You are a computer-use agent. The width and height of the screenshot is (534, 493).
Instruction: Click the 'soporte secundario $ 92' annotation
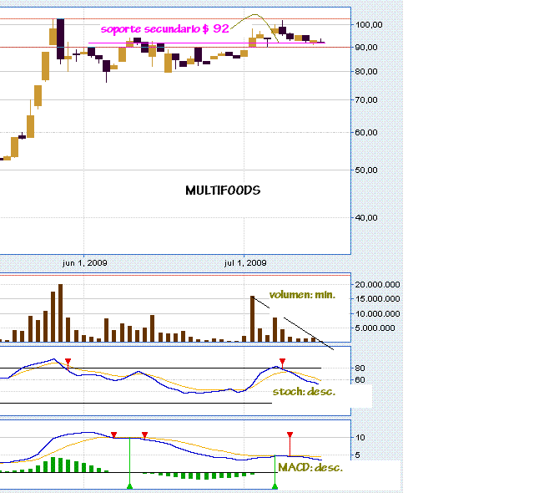164,28
